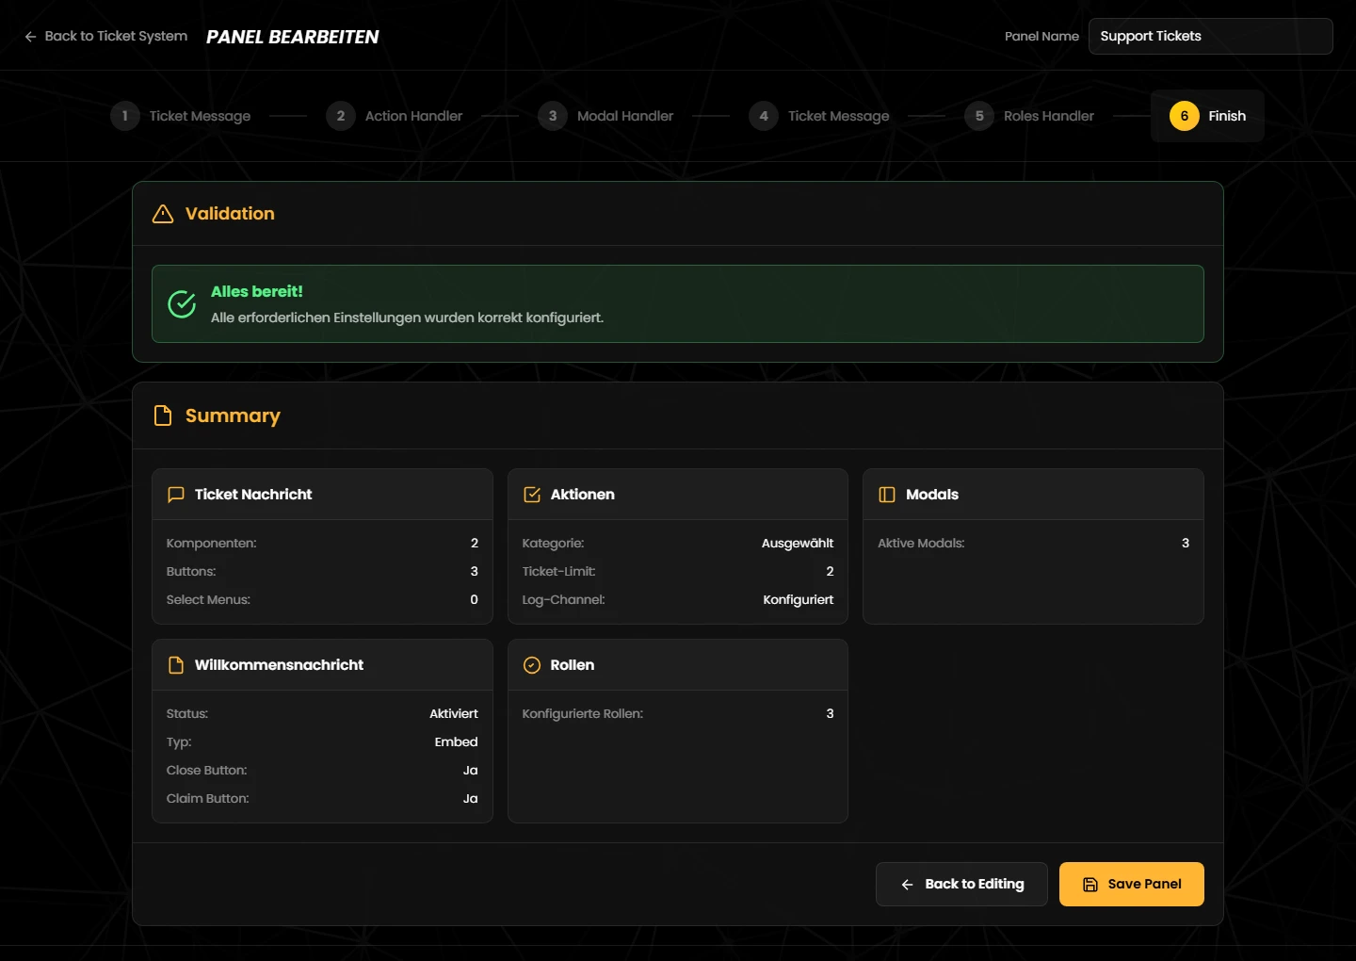The width and height of the screenshot is (1356, 961).
Task: Click the Aktiviert status value
Action: click(x=454, y=714)
